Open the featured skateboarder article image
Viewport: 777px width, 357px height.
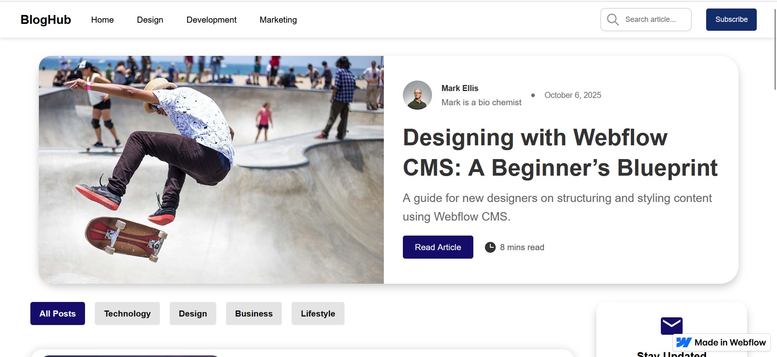coord(211,170)
